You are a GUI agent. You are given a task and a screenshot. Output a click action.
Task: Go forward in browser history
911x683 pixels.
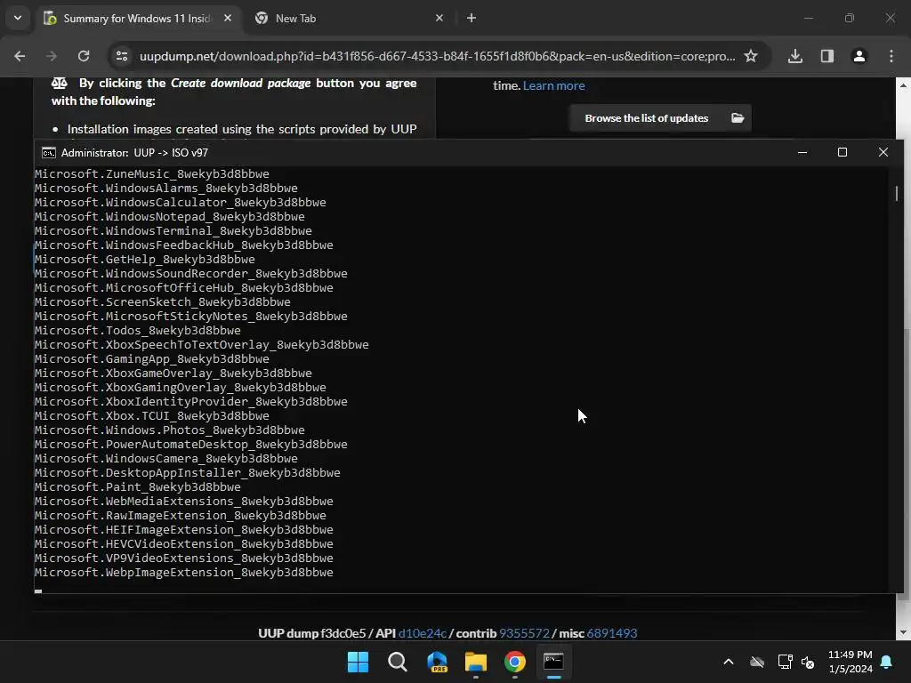tap(52, 56)
